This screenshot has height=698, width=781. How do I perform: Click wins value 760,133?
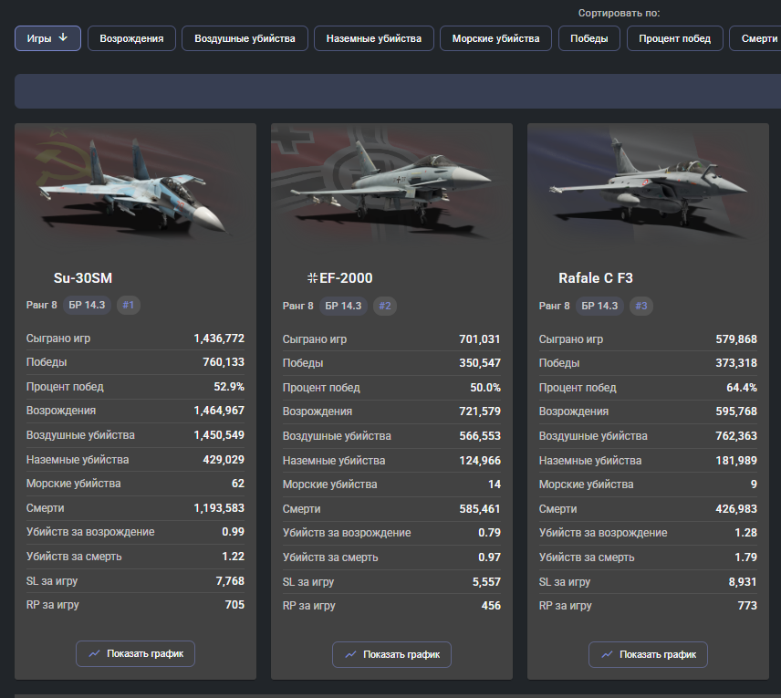point(224,362)
